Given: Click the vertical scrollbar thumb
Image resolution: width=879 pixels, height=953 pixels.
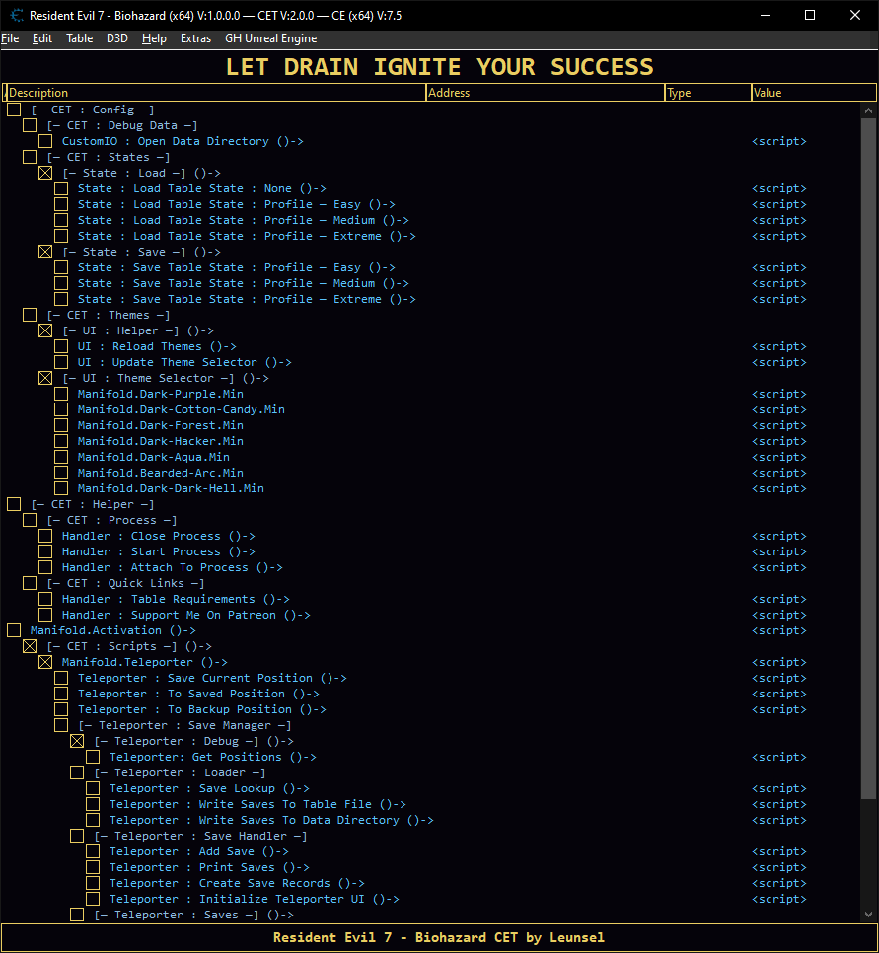Looking at the screenshot, I should click(868, 459).
